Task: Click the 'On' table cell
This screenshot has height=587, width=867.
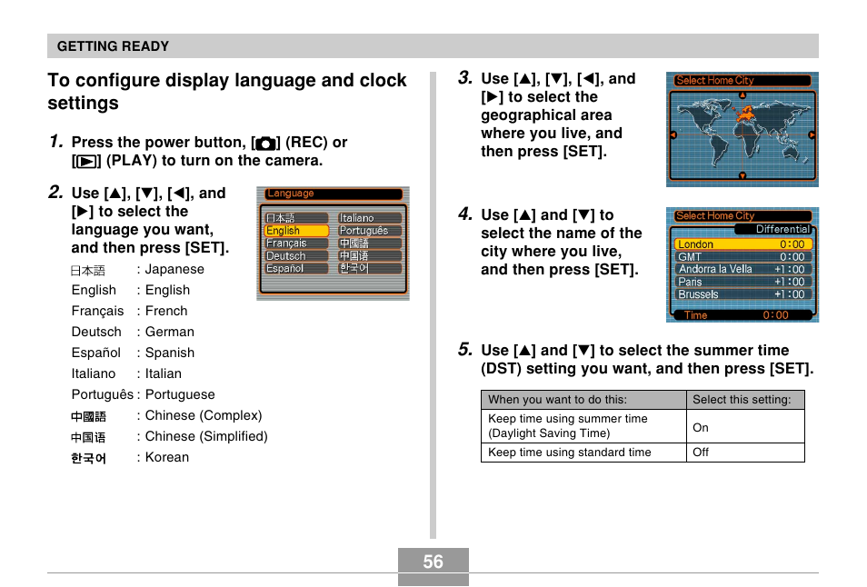Action: click(745, 426)
